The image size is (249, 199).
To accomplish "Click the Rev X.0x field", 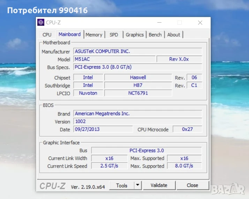I will click(x=179, y=59).
